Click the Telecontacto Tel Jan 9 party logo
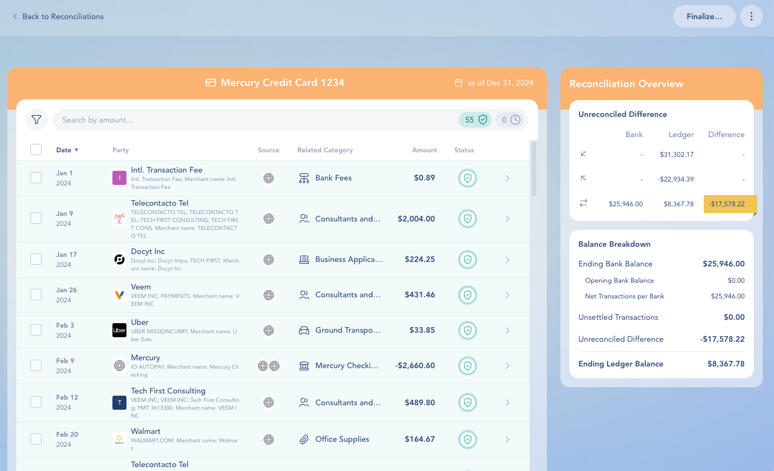Image resolution: width=774 pixels, height=471 pixels. coord(119,219)
